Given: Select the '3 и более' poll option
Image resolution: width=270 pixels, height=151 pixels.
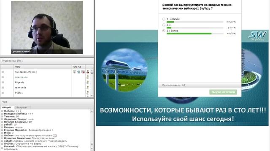Looking at the screenshot, I should (164, 31).
